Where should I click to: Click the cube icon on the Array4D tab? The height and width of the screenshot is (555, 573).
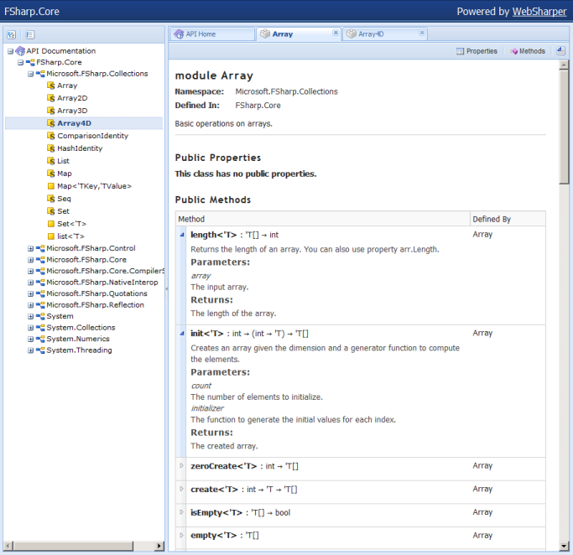352,34
